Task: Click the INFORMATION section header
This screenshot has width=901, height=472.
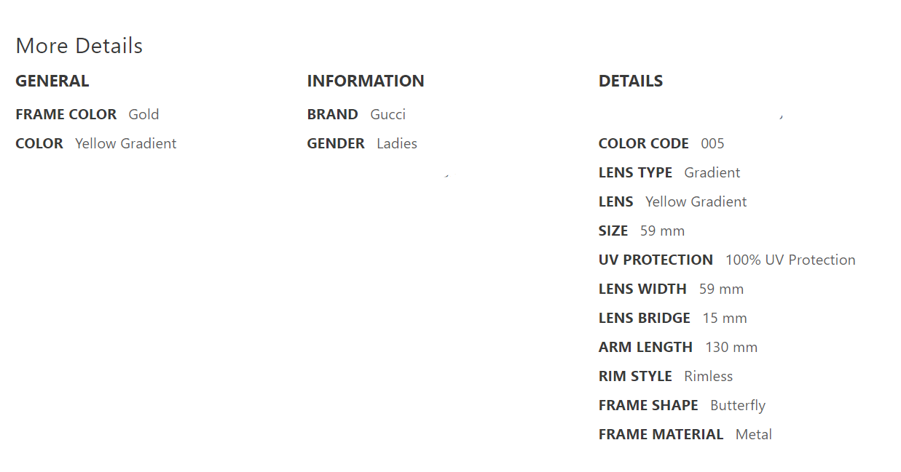Action: click(x=365, y=81)
